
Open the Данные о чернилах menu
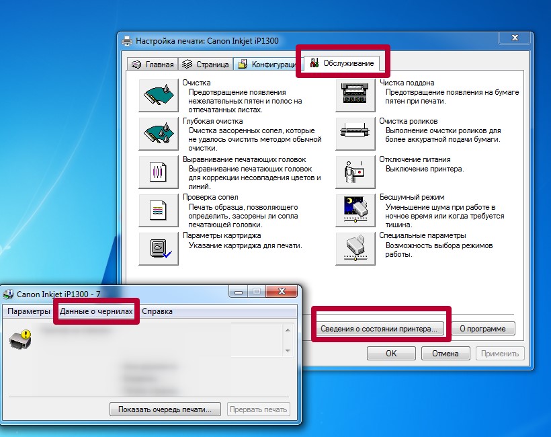pos(97,311)
